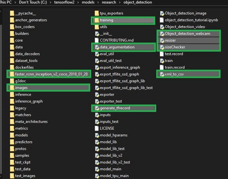Select the model_tpu_main file name

114,176
